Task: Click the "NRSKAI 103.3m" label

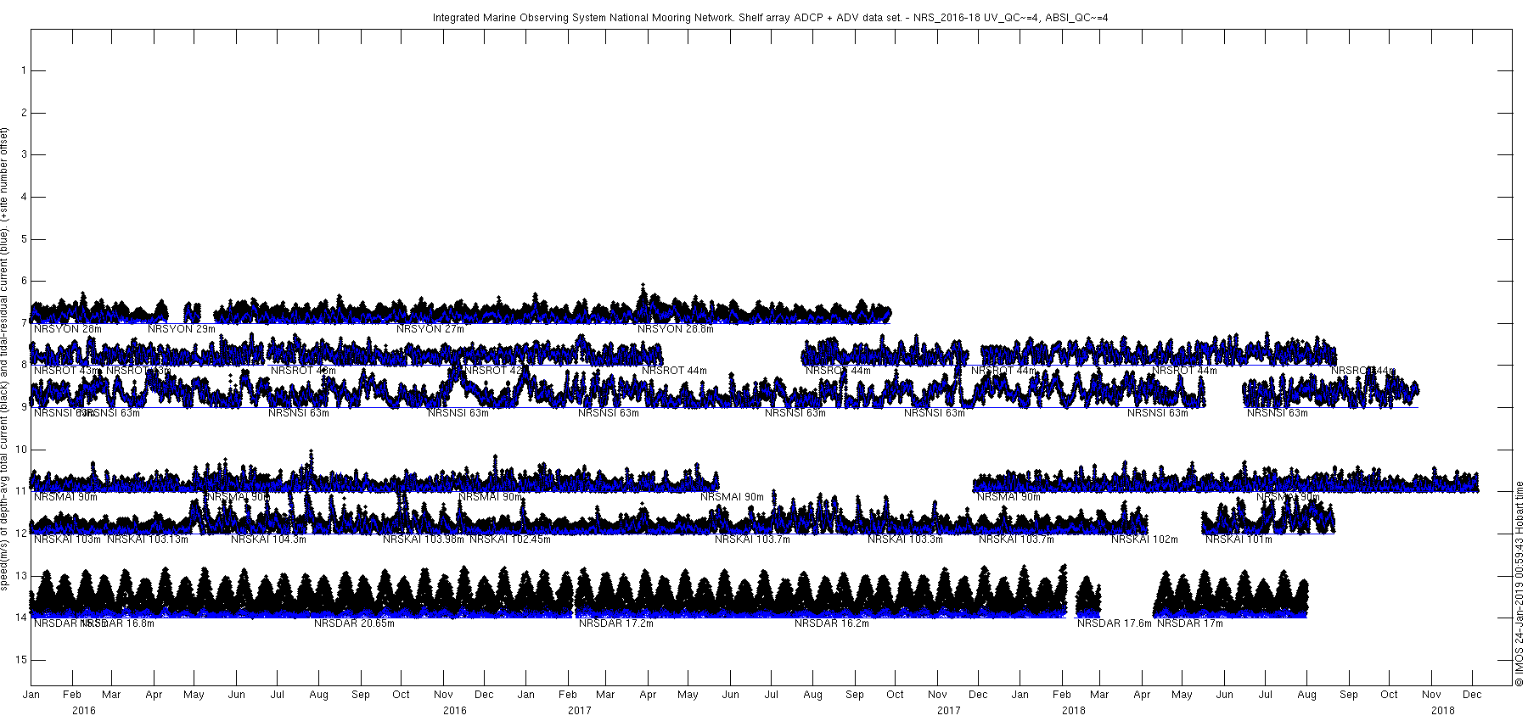Action: (x=905, y=539)
